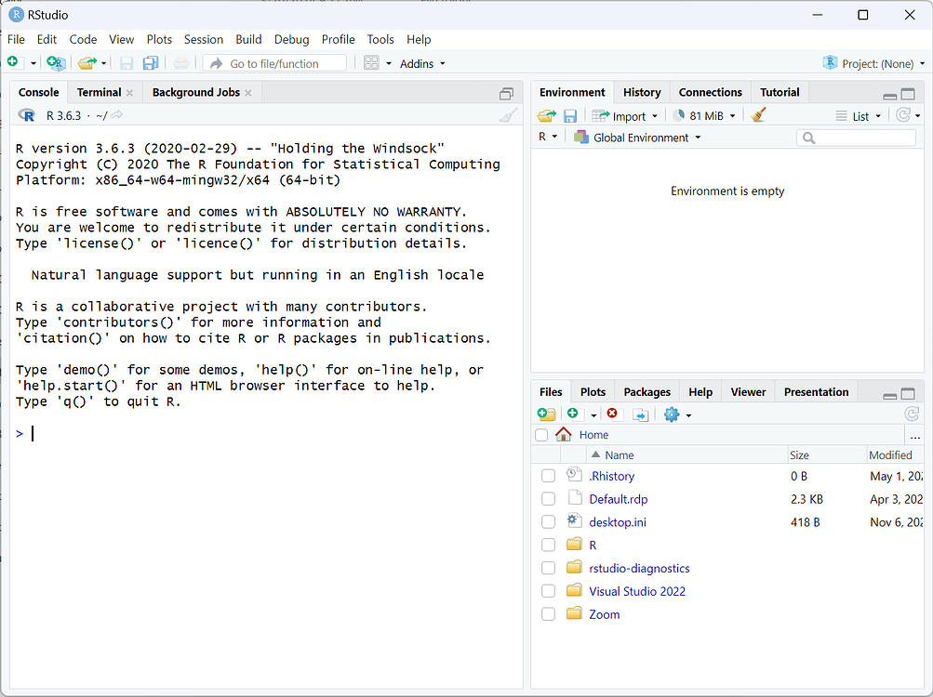Clear the console with the broom icon

pyautogui.click(x=508, y=115)
